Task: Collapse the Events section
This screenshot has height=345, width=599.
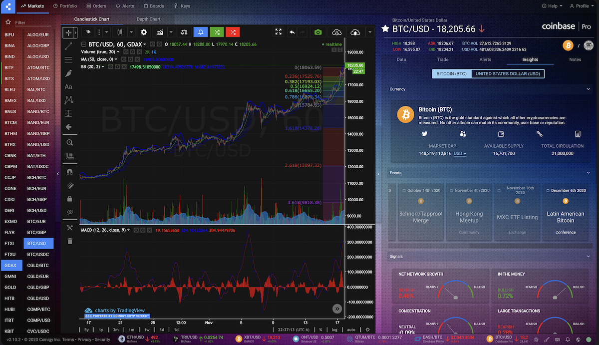Action: coord(589,173)
